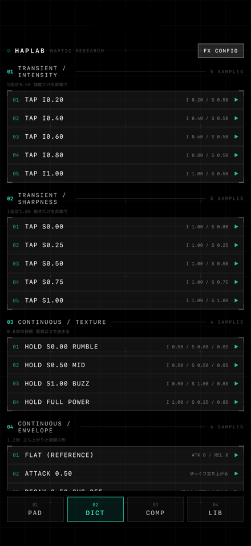Play the TAP I1.00 sample arrow
Viewport: 251px width, 546px height.
pos(236,174)
